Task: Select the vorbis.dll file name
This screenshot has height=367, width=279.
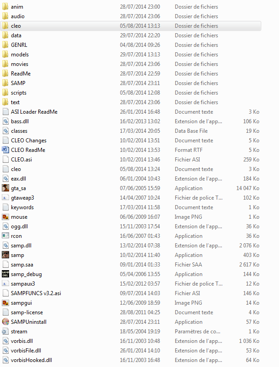Action: [x=22, y=341]
